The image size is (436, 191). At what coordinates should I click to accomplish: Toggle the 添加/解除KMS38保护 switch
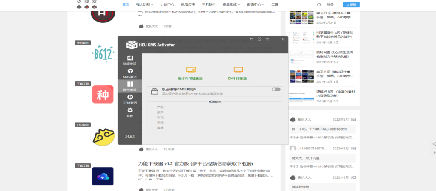tap(276, 89)
